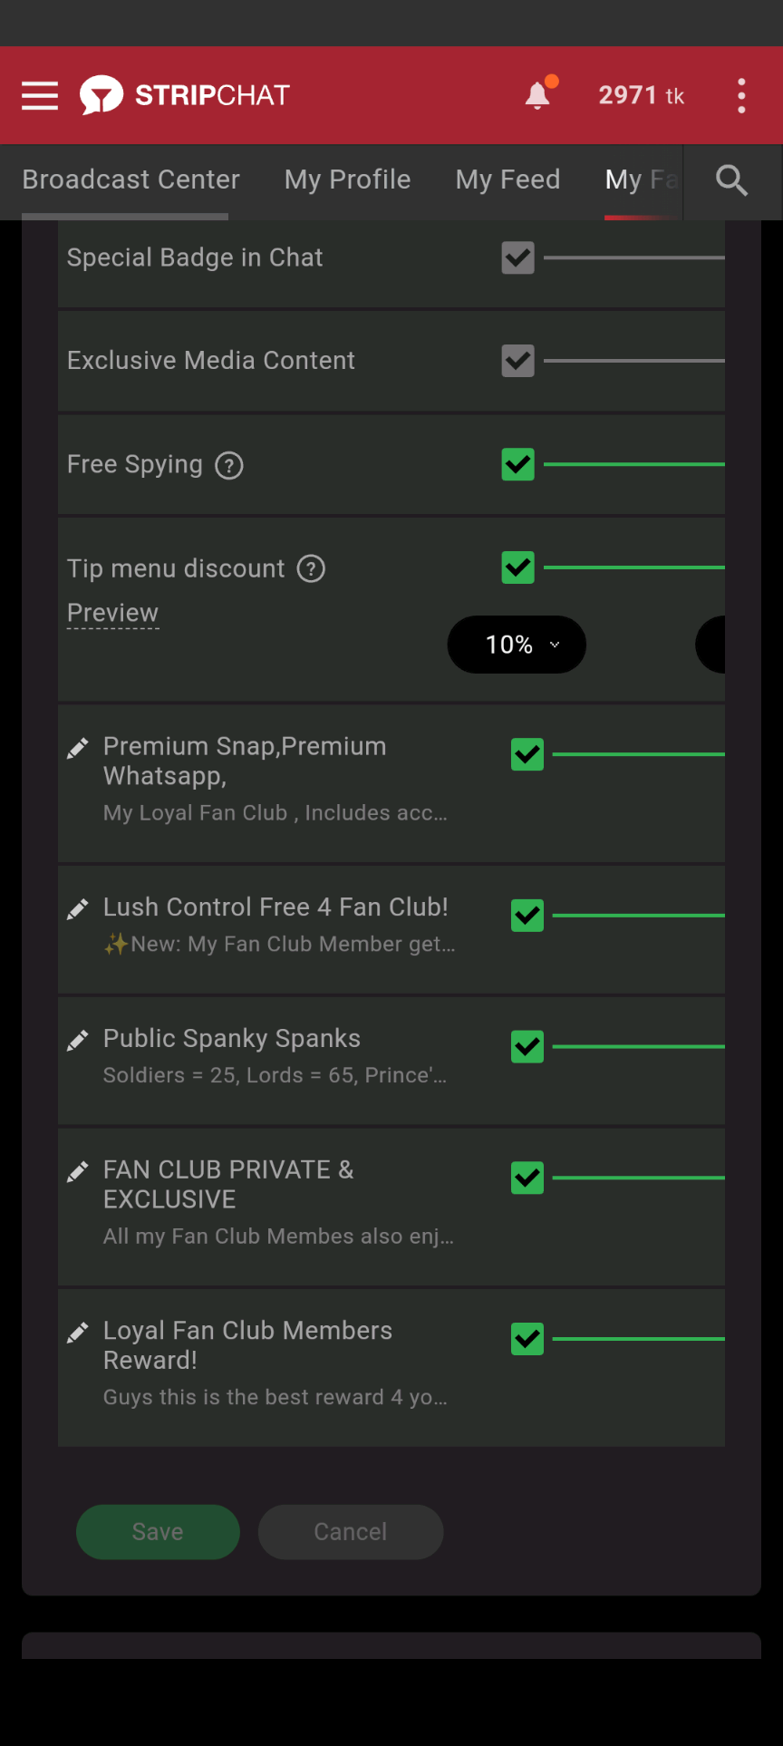
Task: Click the Cancel button
Action: click(351, 1532)
